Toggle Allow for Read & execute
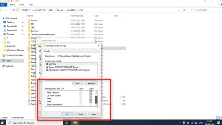The width and height of the screenshot is (222, 125). [81, 93]
